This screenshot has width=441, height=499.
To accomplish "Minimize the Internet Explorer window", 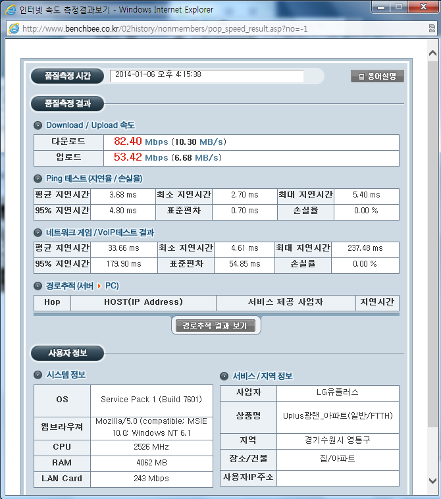I will [381, 7].
